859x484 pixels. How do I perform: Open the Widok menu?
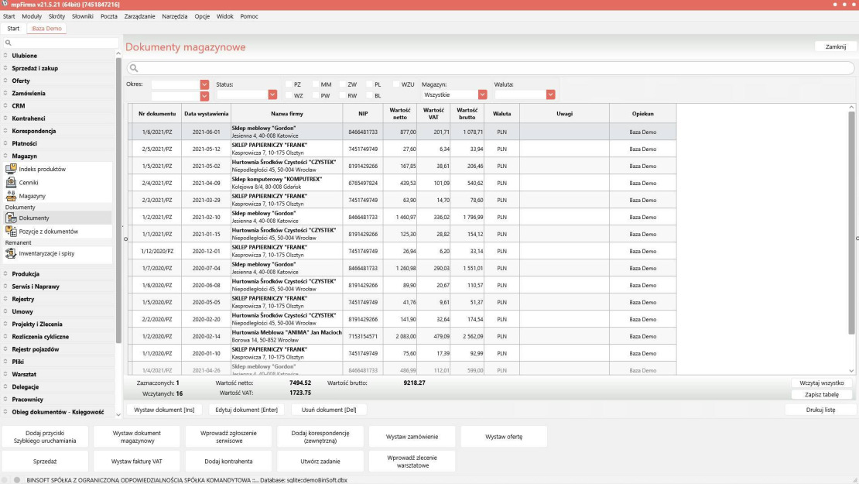224,16
